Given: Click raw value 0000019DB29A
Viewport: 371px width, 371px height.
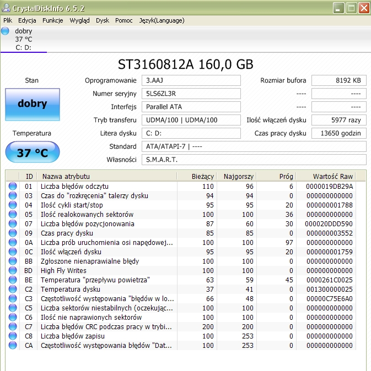Looking at the screenshot, I should (x=329, y=187).
